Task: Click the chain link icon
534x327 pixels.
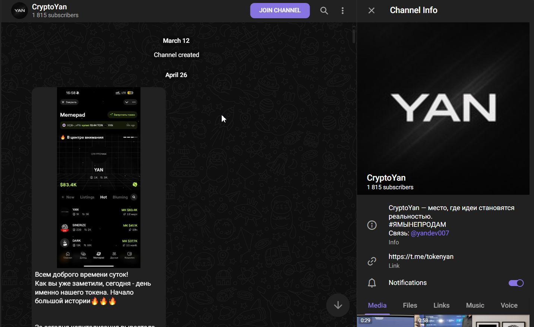Action: coord(372,261)
